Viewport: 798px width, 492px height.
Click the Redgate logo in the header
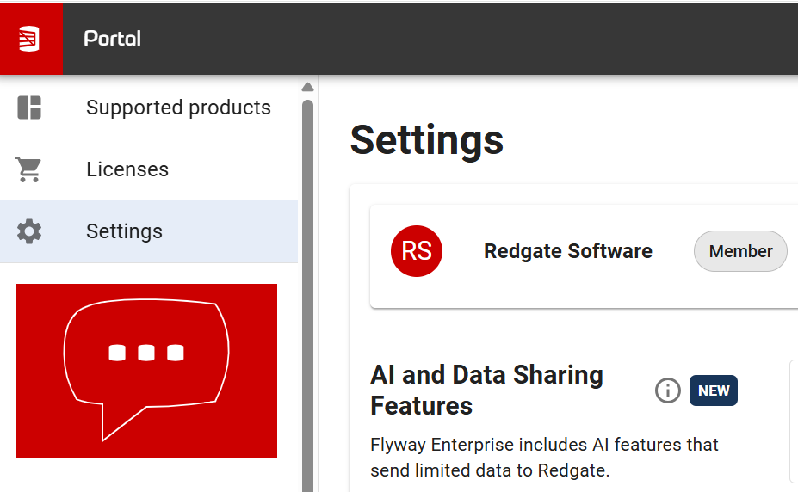coord(30,39)
